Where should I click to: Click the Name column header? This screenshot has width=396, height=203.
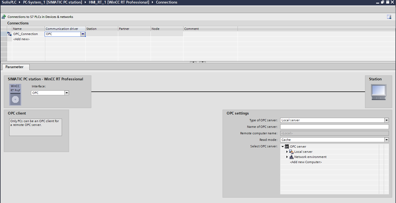coord(28,28)
